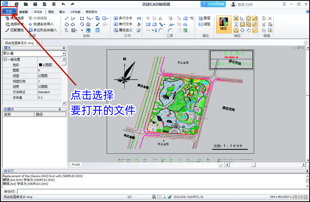Toggle the triangle snap option
The image size is (310, 202).
tap(236, 30)
